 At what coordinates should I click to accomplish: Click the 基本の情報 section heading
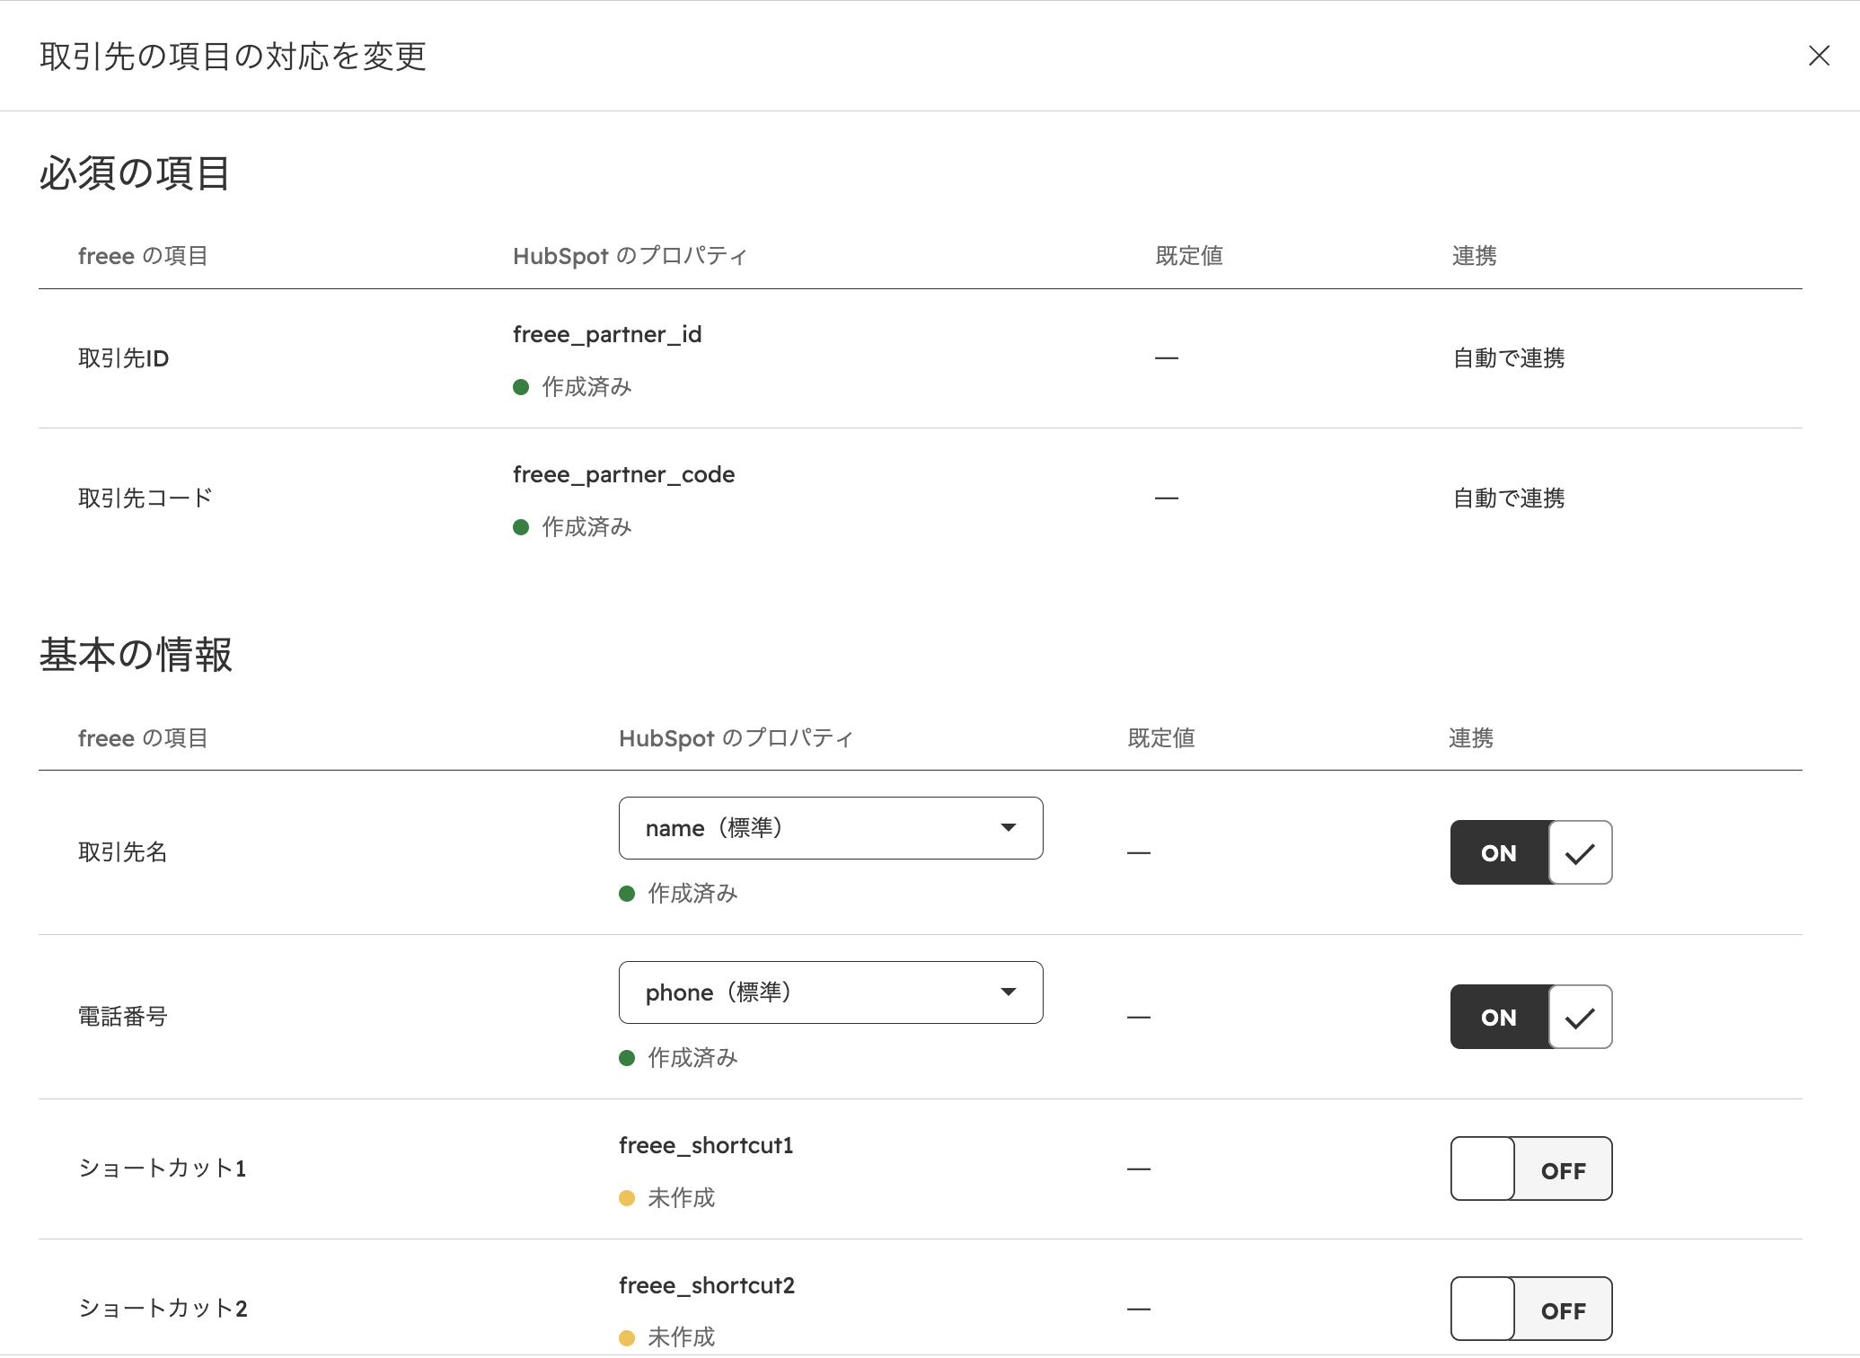tap(136, 655)
